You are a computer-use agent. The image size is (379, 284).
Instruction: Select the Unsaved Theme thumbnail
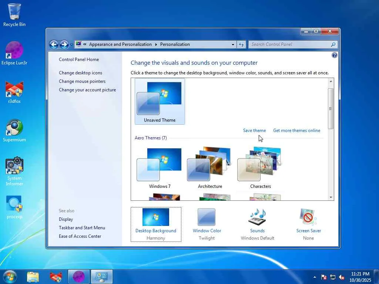(160, 101)
